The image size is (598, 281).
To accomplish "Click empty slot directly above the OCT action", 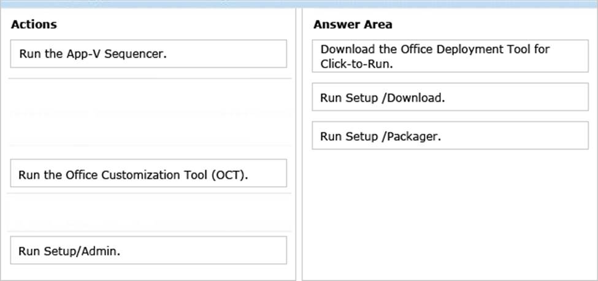I will click(x=150, y=129).
